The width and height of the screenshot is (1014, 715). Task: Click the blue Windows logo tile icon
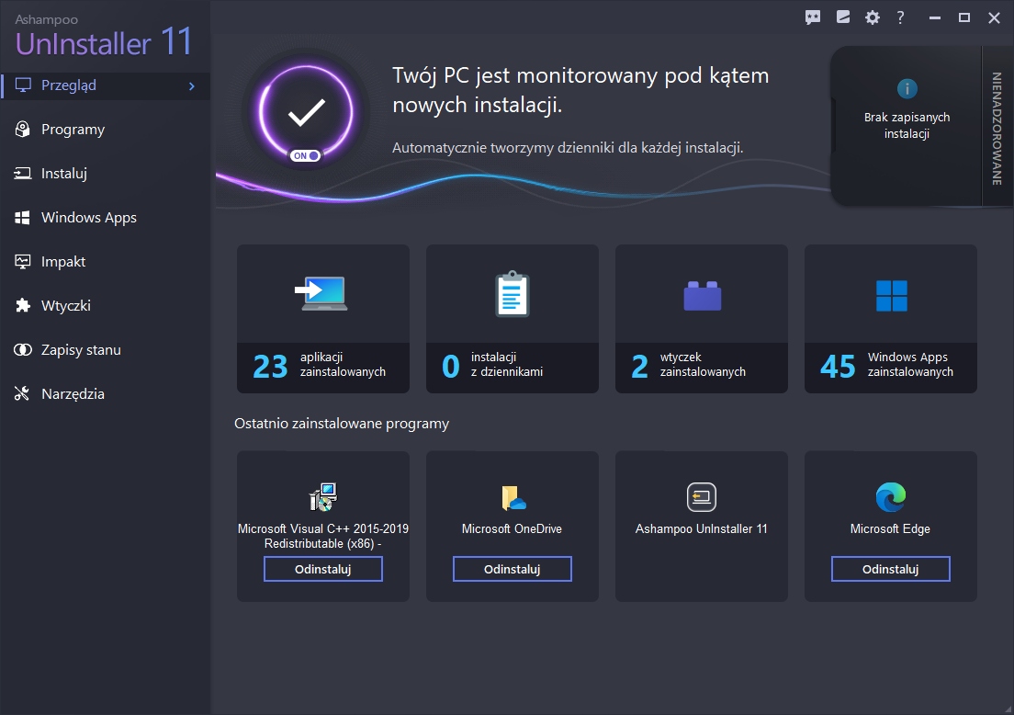pos(891,296)
